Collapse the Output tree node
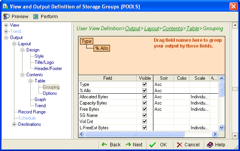 6,38
